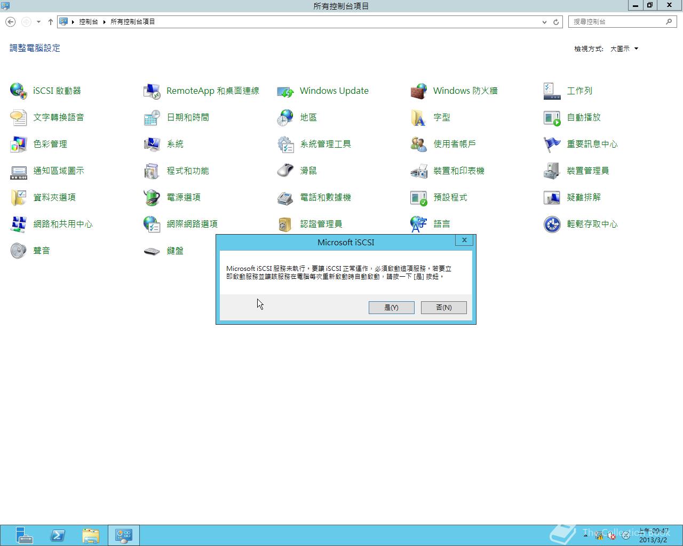Open the 使用者帳戶 icon
683x546 pixels.
419,144
